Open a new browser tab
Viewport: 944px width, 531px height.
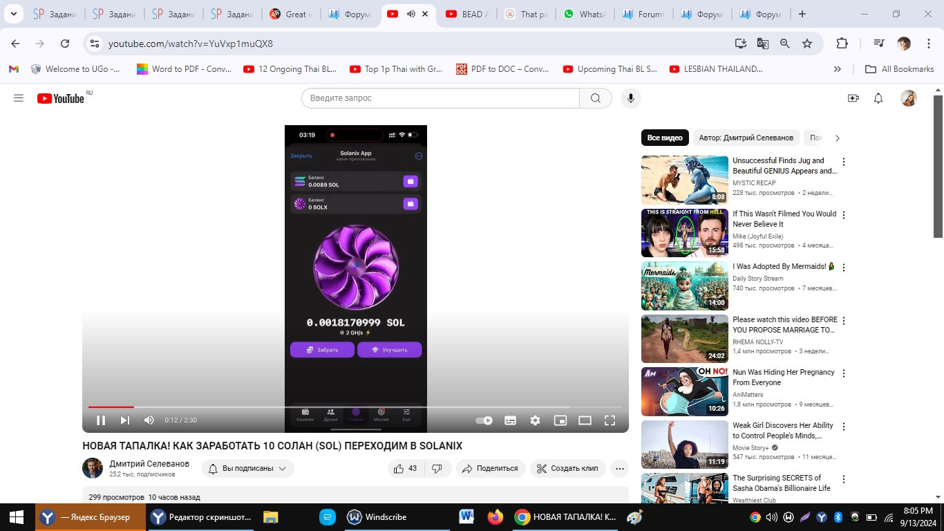pos(802,14)
